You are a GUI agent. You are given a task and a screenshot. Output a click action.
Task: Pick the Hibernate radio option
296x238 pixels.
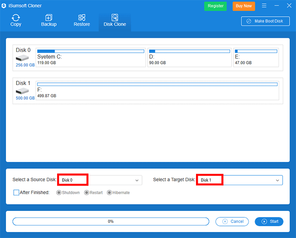point(109,193)
